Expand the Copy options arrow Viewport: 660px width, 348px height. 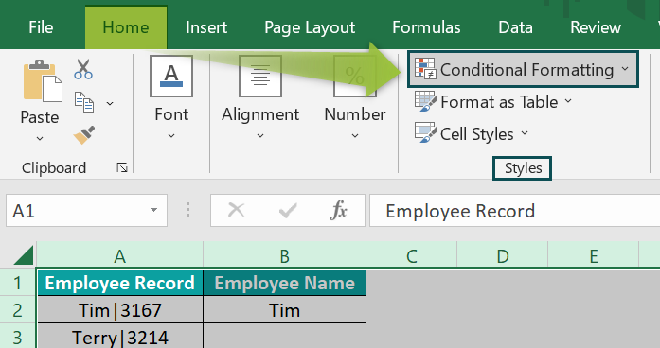pyautogui.click(x=110, y=103)
